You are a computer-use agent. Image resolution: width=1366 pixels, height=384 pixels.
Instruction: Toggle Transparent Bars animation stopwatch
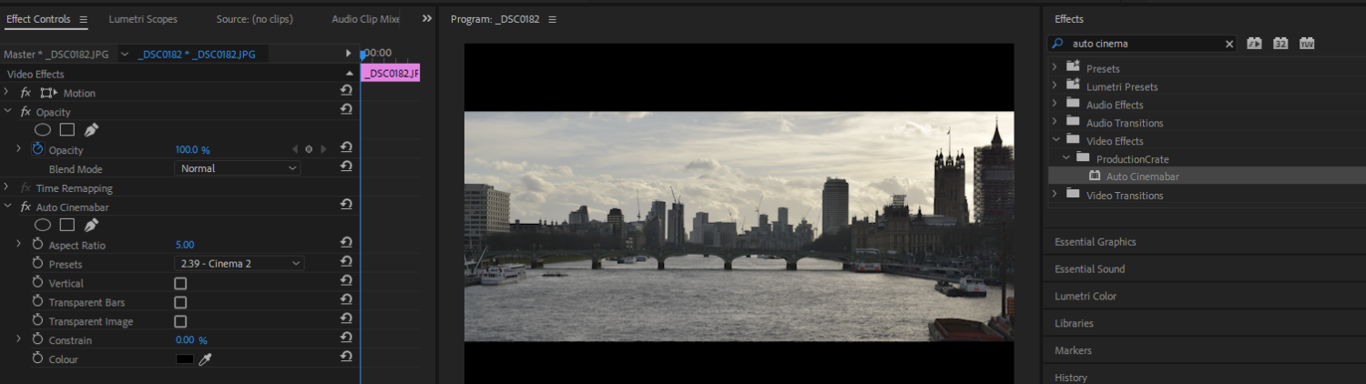[38, 302]
